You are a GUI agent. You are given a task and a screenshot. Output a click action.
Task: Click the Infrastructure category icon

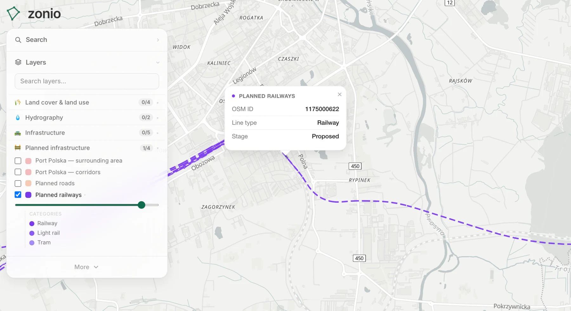18,133
